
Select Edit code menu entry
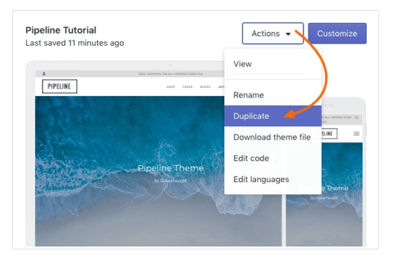point(273,158)
